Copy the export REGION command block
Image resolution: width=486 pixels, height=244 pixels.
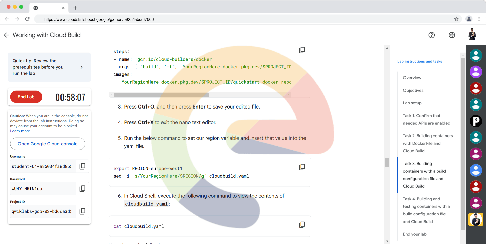tap(302, 167)
